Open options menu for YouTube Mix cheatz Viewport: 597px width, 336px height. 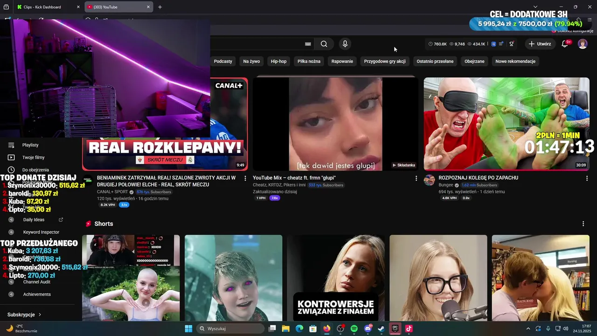416,178
